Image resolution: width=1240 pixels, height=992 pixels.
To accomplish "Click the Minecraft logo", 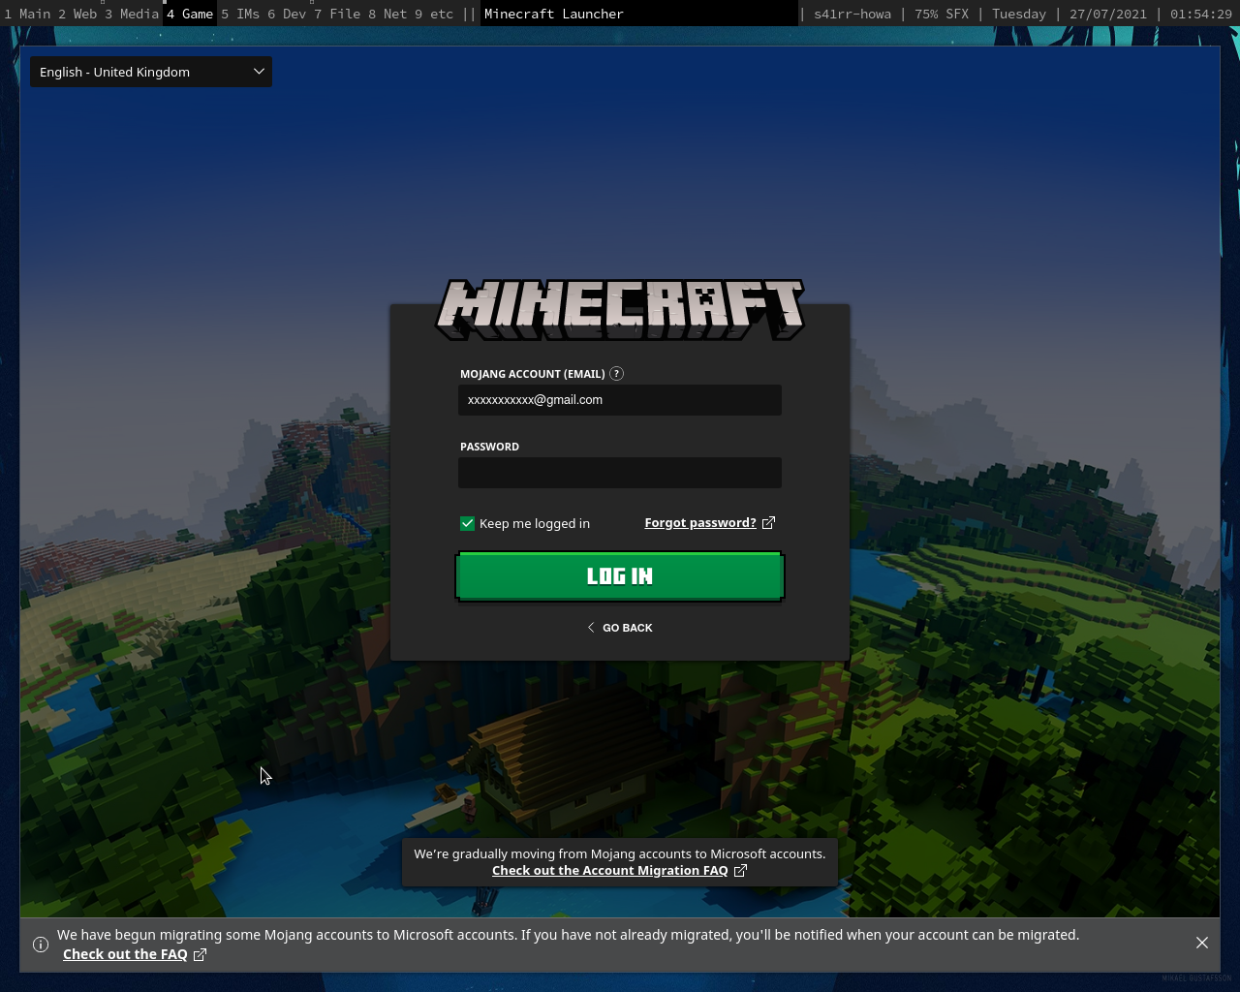I will [x=620, y=310].
